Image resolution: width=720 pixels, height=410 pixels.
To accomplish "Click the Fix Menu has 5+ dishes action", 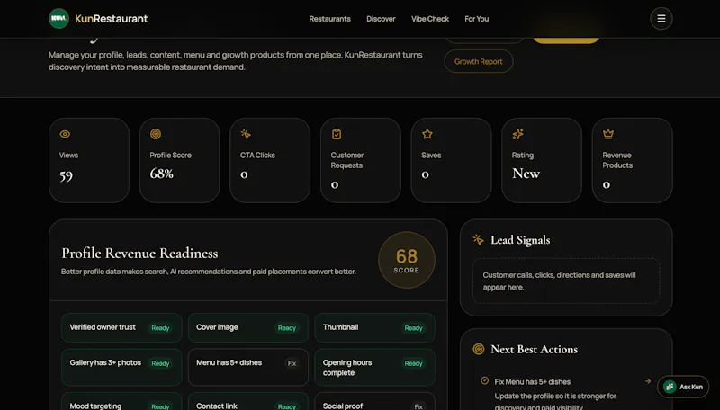I will (x=566, y=393).
